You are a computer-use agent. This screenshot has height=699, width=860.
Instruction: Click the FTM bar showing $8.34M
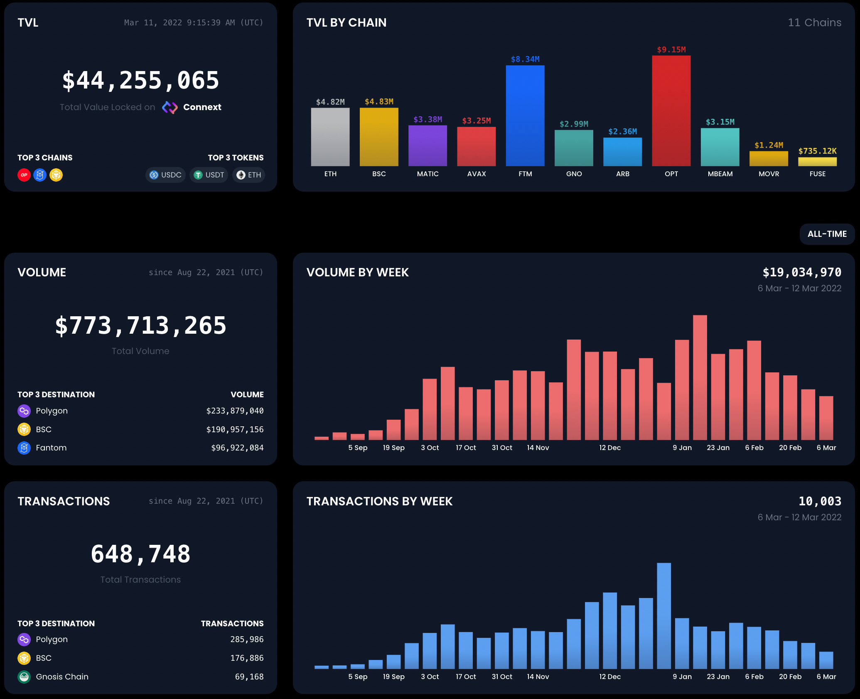525,116
